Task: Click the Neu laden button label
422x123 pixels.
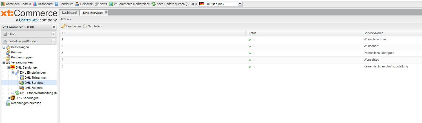Action: pyautogui.click(x=94, y=26)
